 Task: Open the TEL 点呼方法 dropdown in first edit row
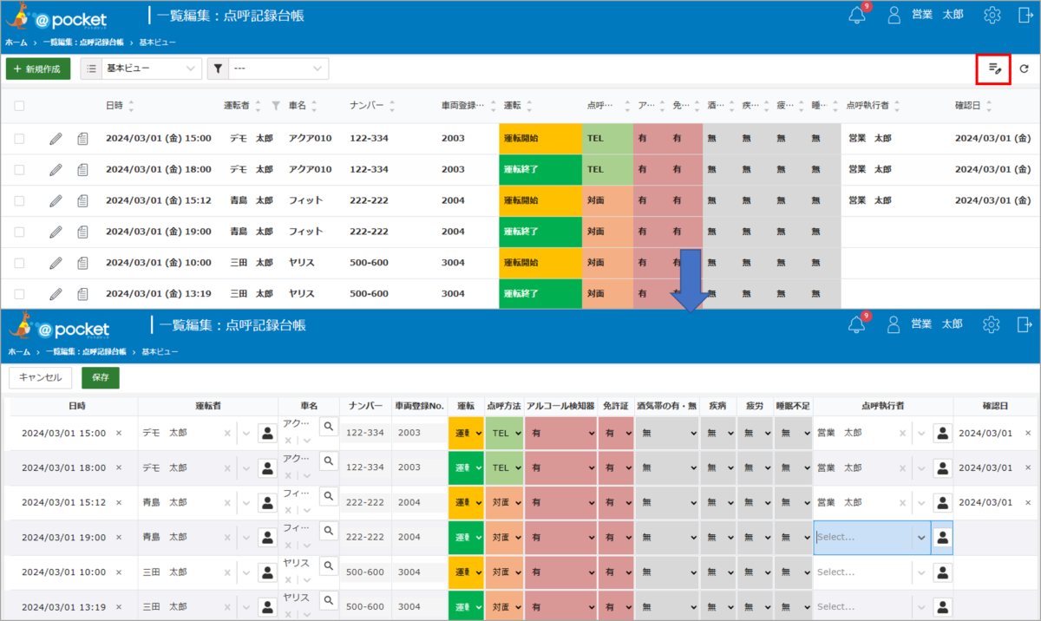[504, 433]
